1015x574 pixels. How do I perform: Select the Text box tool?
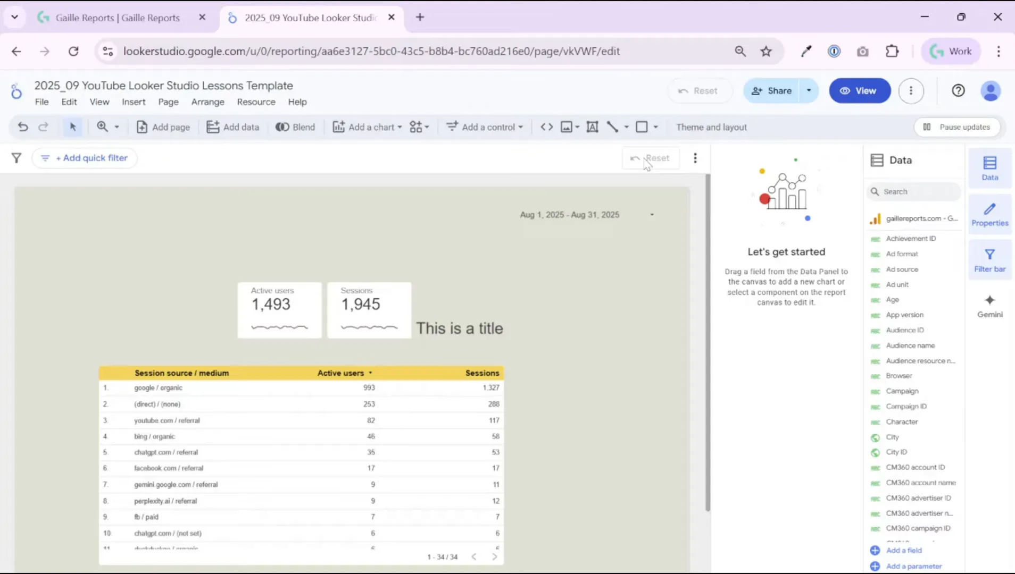tap(593, 126)
